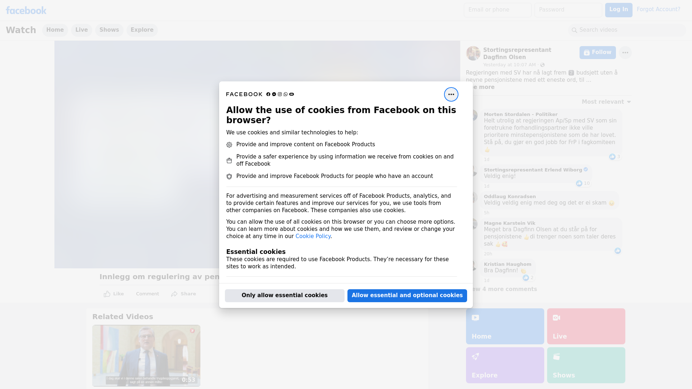Open the pink Live tile
This screenshot has height=389, width=692.
pyautogui.click(x=586, y=326)
